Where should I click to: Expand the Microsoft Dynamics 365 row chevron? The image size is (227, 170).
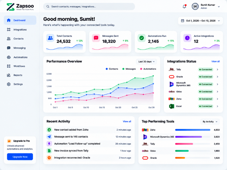tap(217, 84)
